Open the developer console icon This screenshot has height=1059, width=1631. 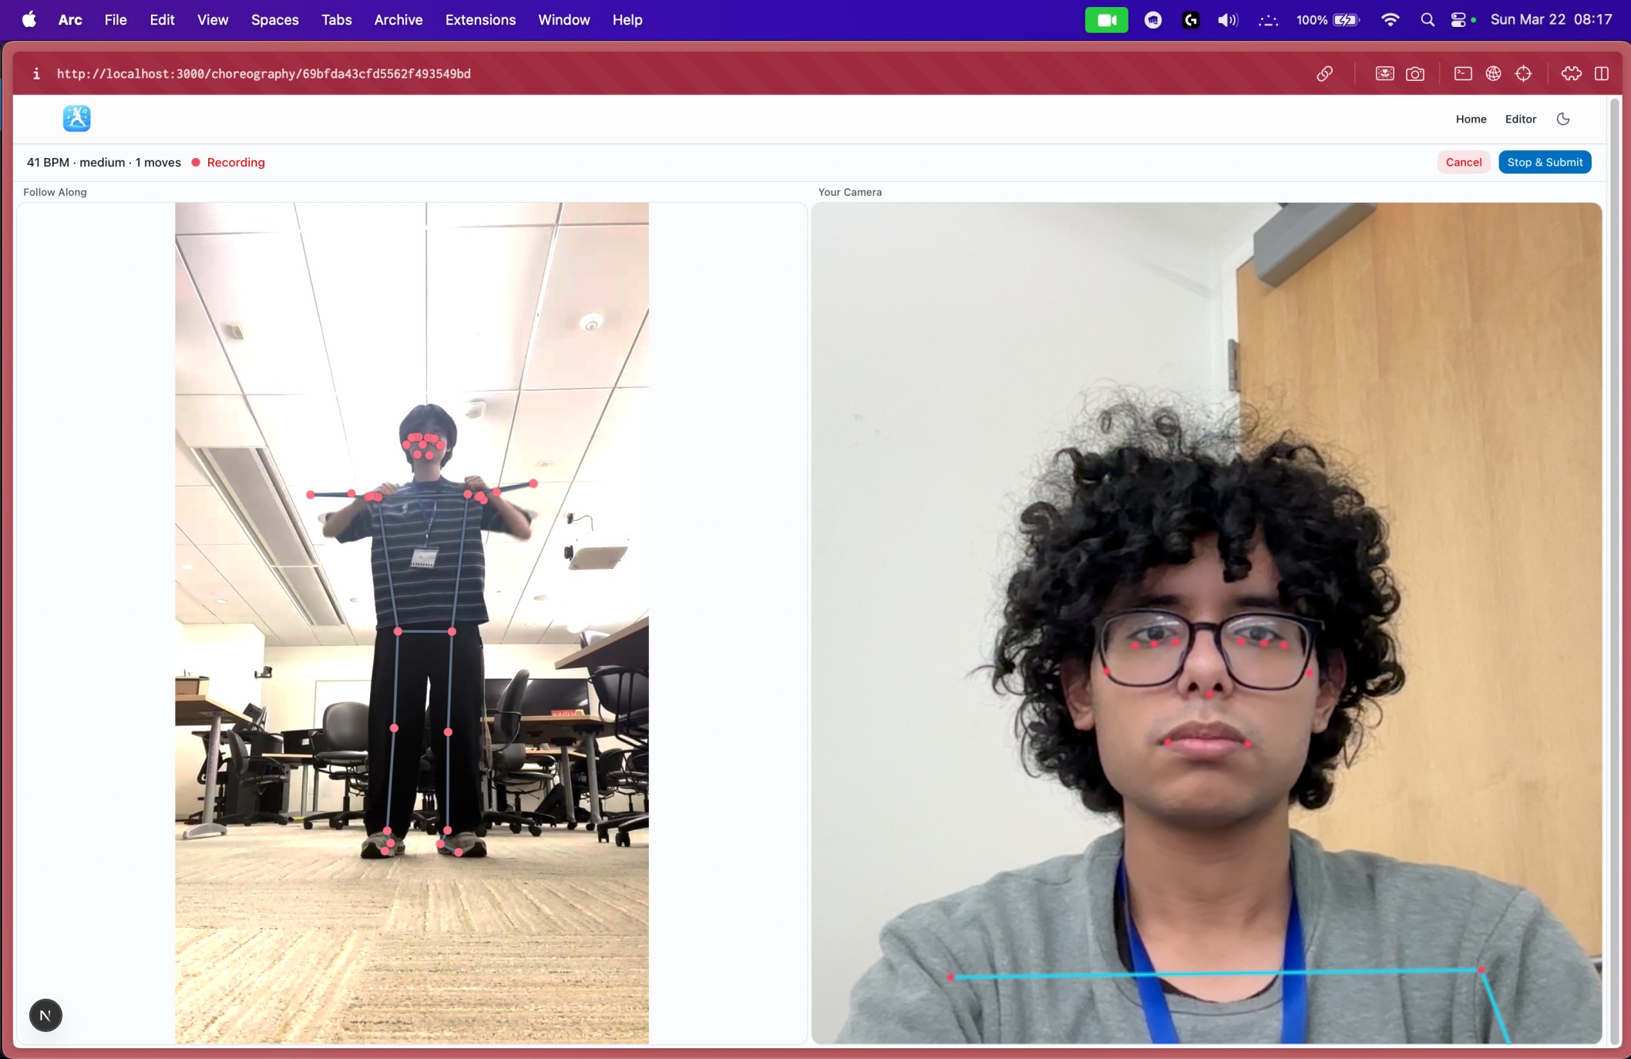[x=1463, y=74]
